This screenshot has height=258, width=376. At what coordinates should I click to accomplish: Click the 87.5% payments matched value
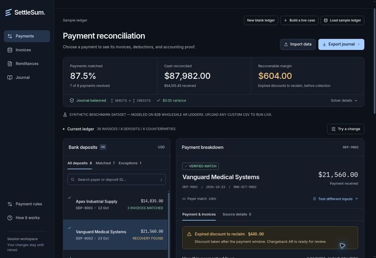pos(83,76)
